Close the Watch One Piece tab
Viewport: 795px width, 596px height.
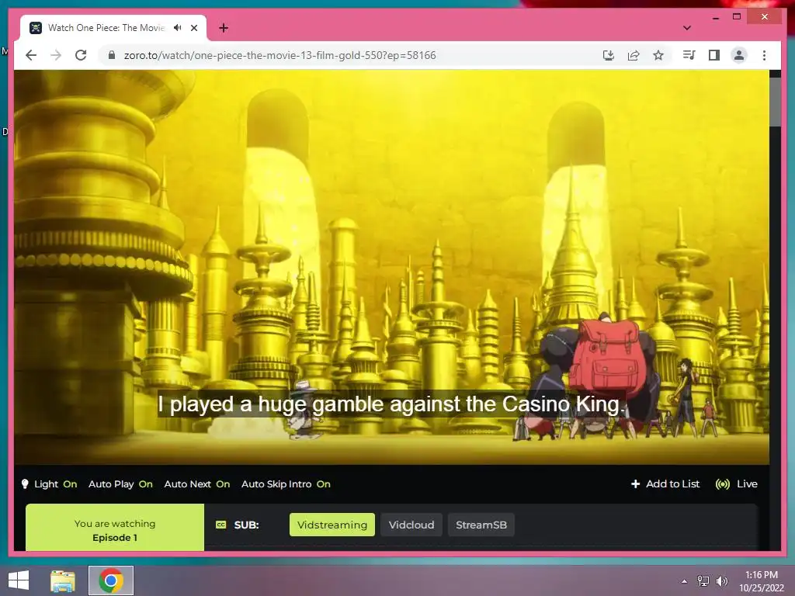pos(193,28)
